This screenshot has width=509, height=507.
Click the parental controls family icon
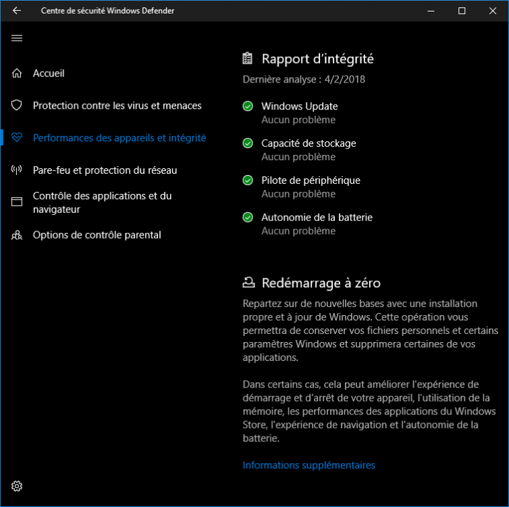[x=17, y=235]
